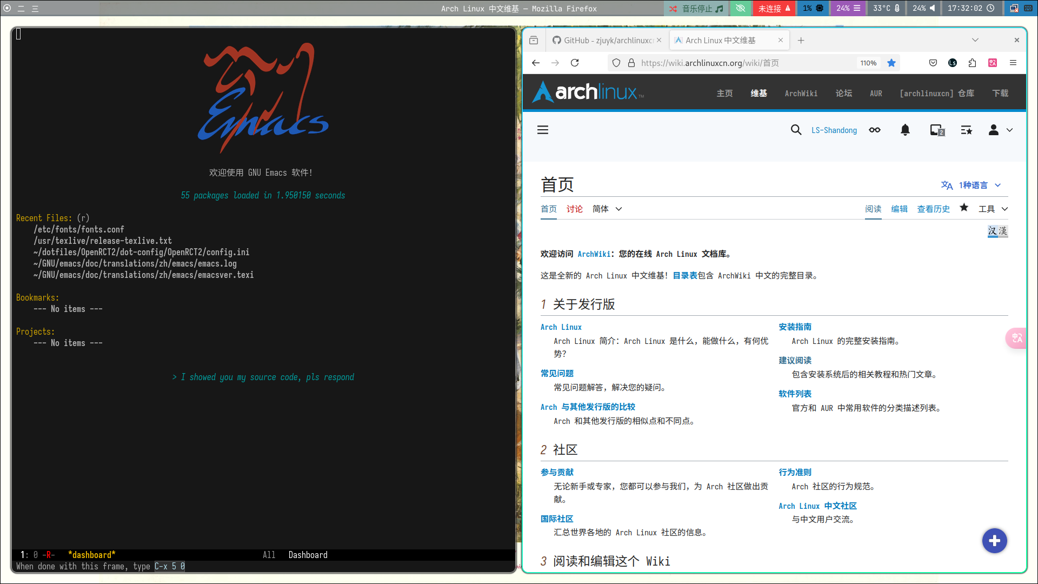Open the wiki watchlist icon
Viewport: 1038px width, 584px height.
point(967,130)
